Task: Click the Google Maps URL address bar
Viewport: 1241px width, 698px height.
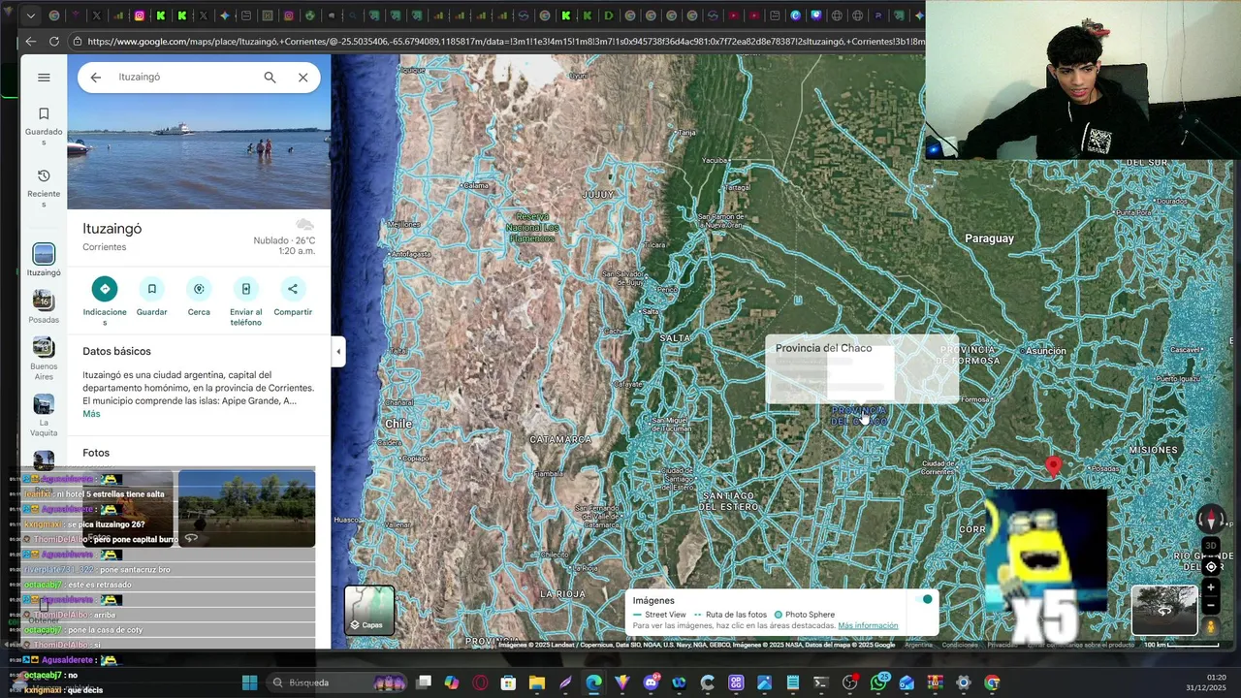Action: 504,41
